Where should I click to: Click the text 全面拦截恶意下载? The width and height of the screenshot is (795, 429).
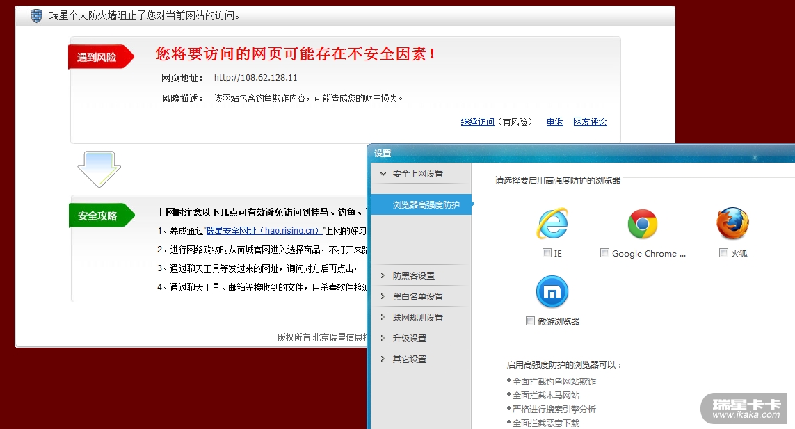point(545,423)
